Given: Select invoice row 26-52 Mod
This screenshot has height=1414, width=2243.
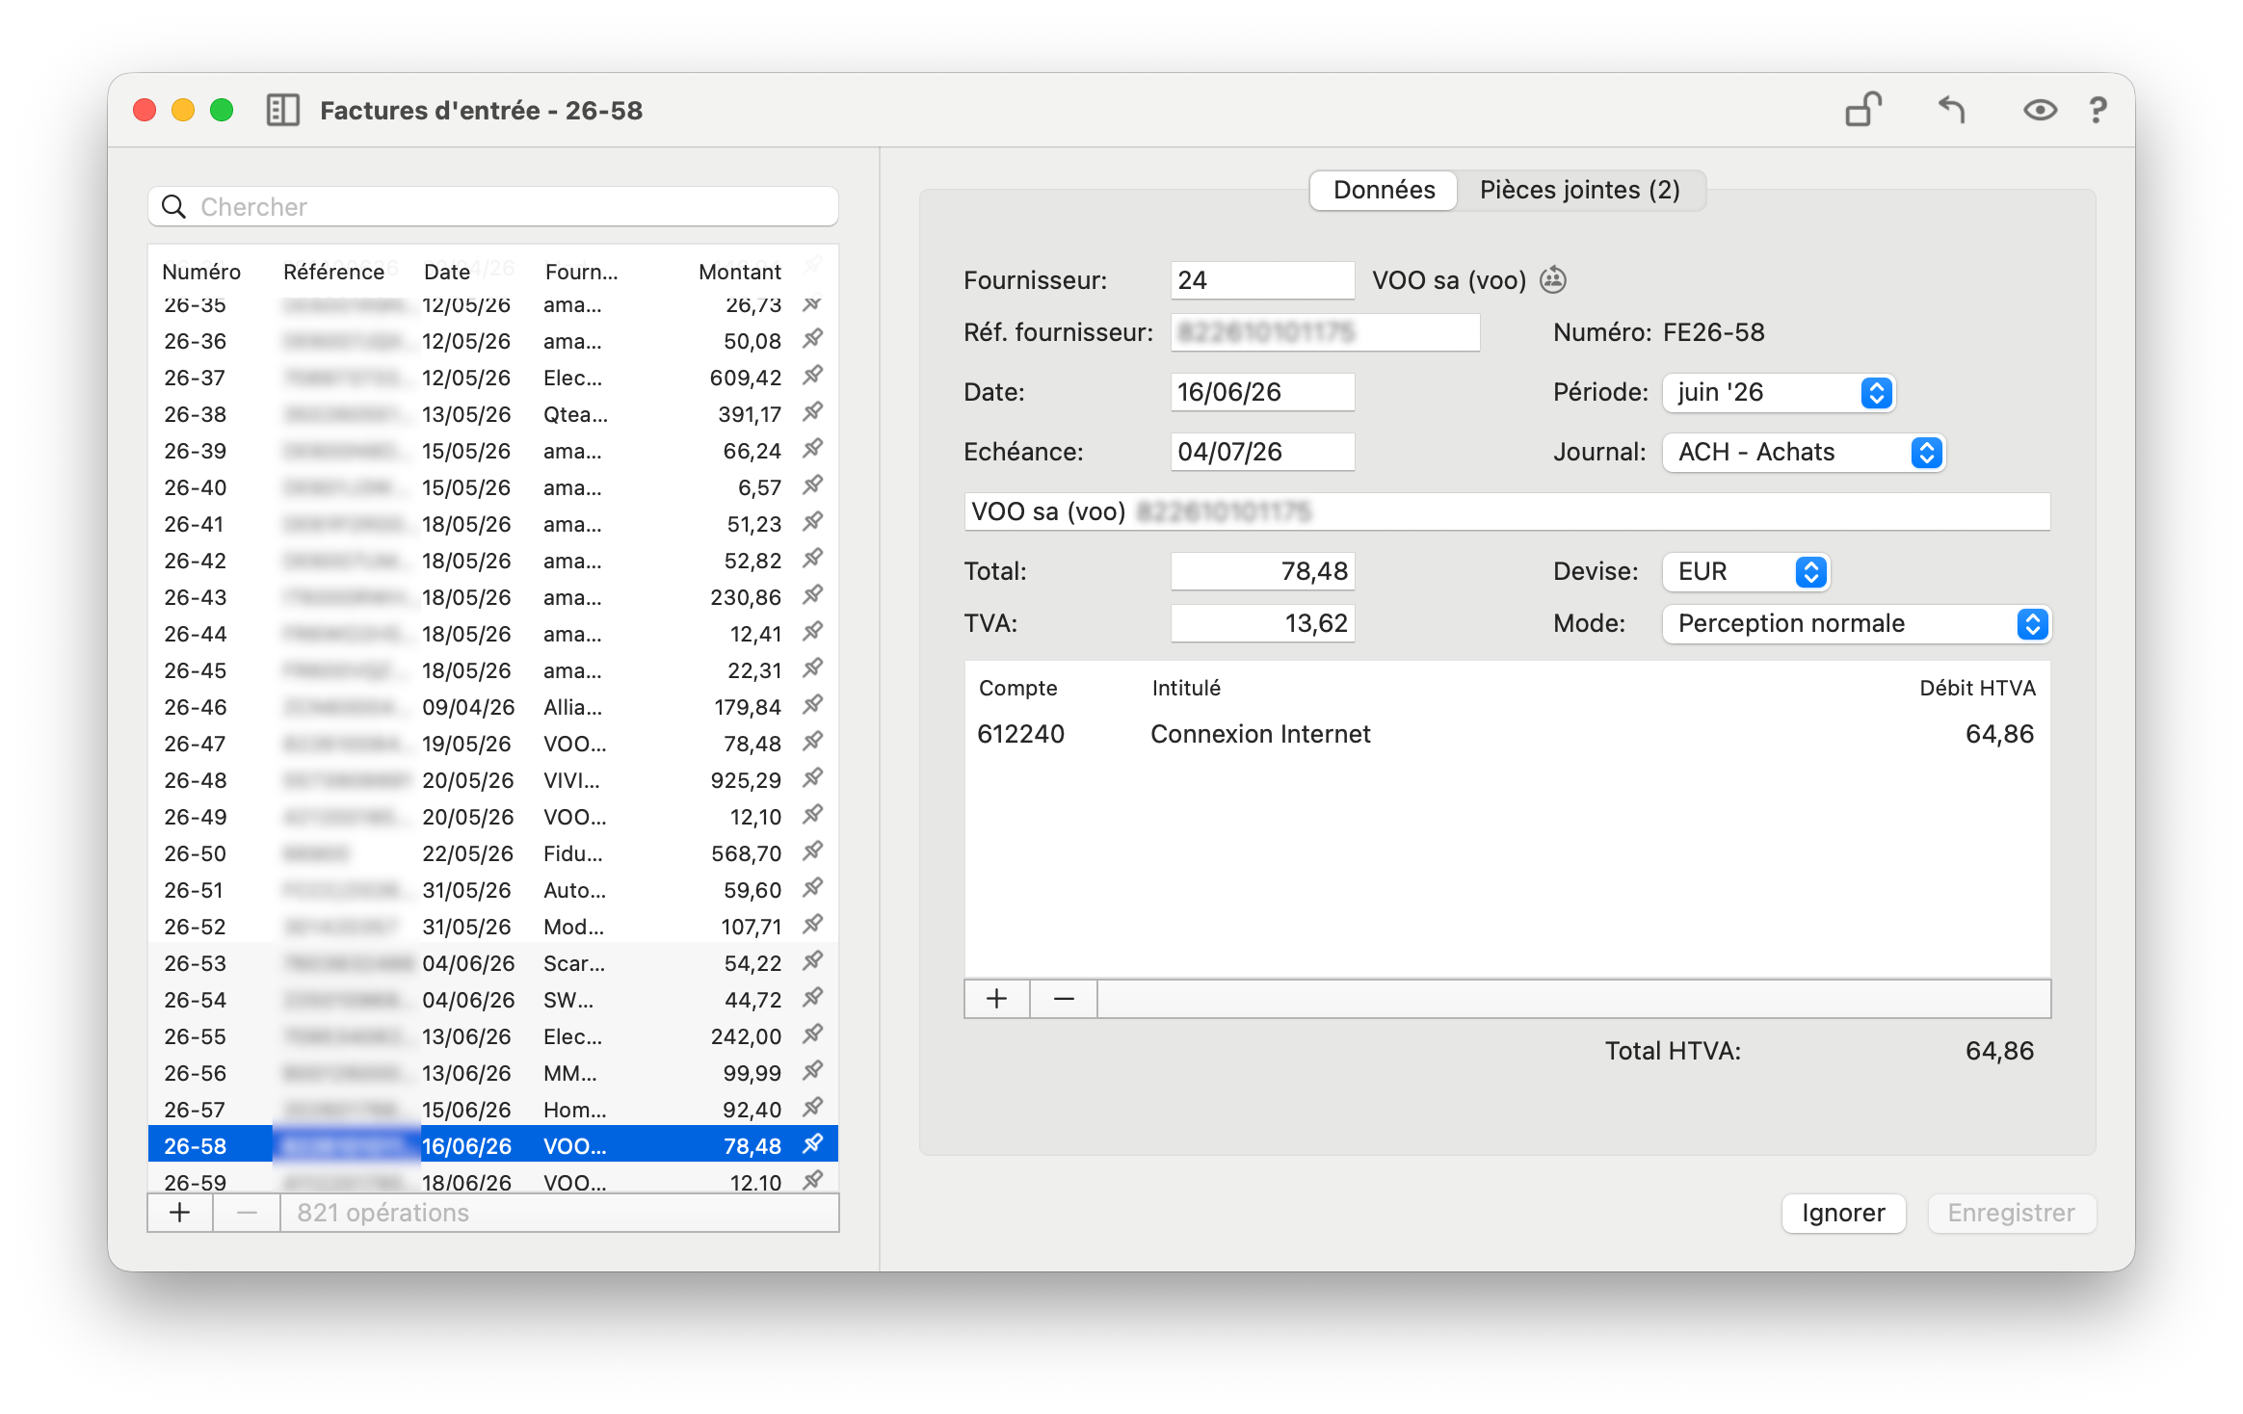Looking at the screenshot, I should click(x=493, y=926).
